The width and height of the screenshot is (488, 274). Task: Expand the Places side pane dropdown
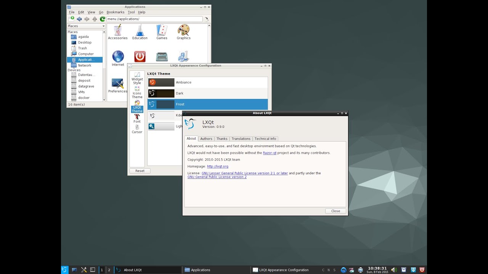pos(86,26)
